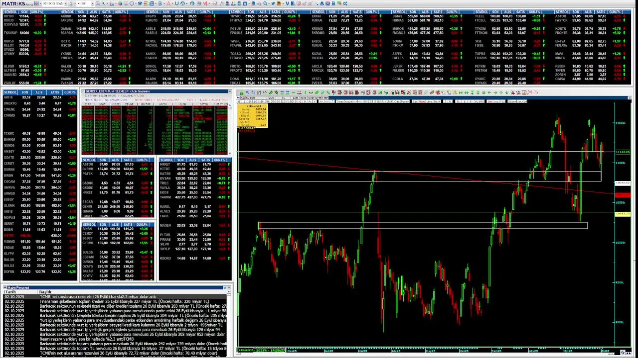Image resolution: width=638 pixels, height=358 pixels.
Task: Click the Düzen button on chart bar
Action: 512,101
